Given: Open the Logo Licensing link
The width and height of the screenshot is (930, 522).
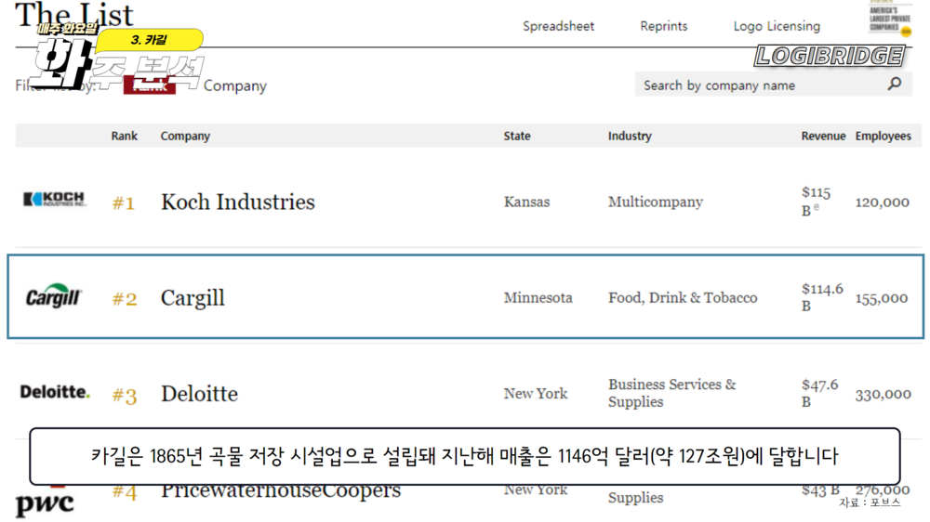Looking at the screenshot, I should coord(777,26).
